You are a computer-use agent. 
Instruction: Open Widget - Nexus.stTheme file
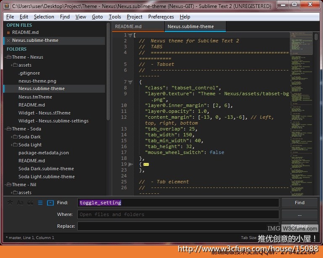coord(44,113)
